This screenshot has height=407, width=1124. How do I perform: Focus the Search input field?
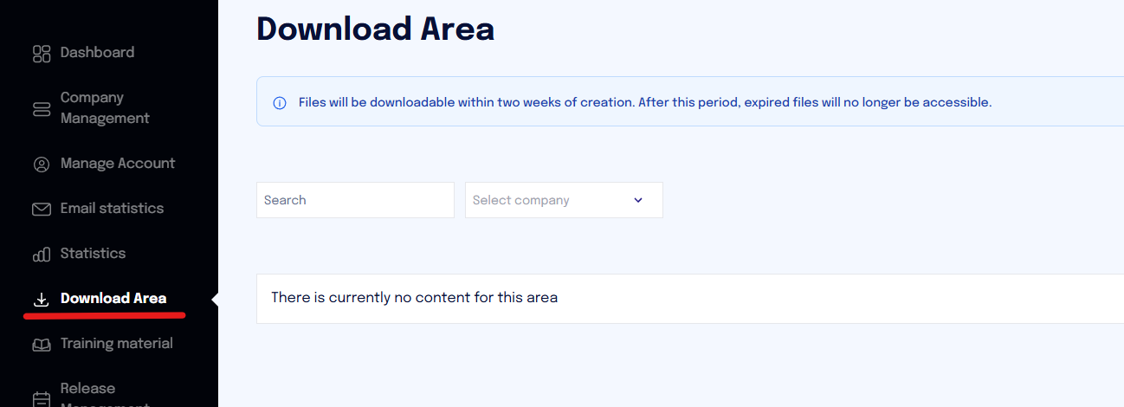click(355, 200)
